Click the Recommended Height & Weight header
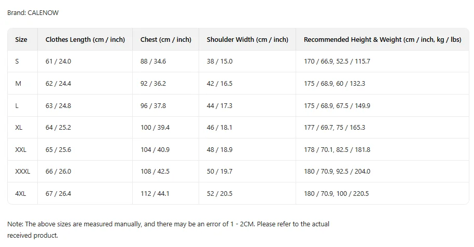Image resolution: width=474 pixels, height=247 pixels. (382, 40)
